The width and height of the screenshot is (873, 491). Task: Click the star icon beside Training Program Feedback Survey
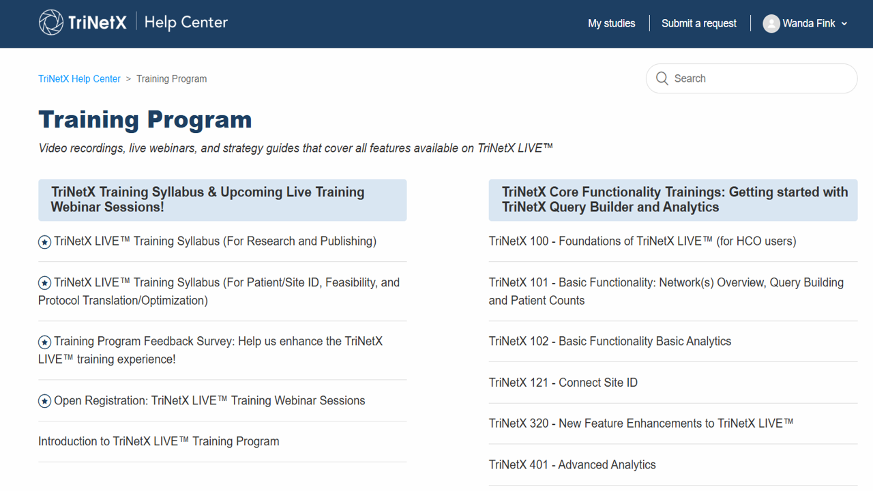tap(44, 342)
